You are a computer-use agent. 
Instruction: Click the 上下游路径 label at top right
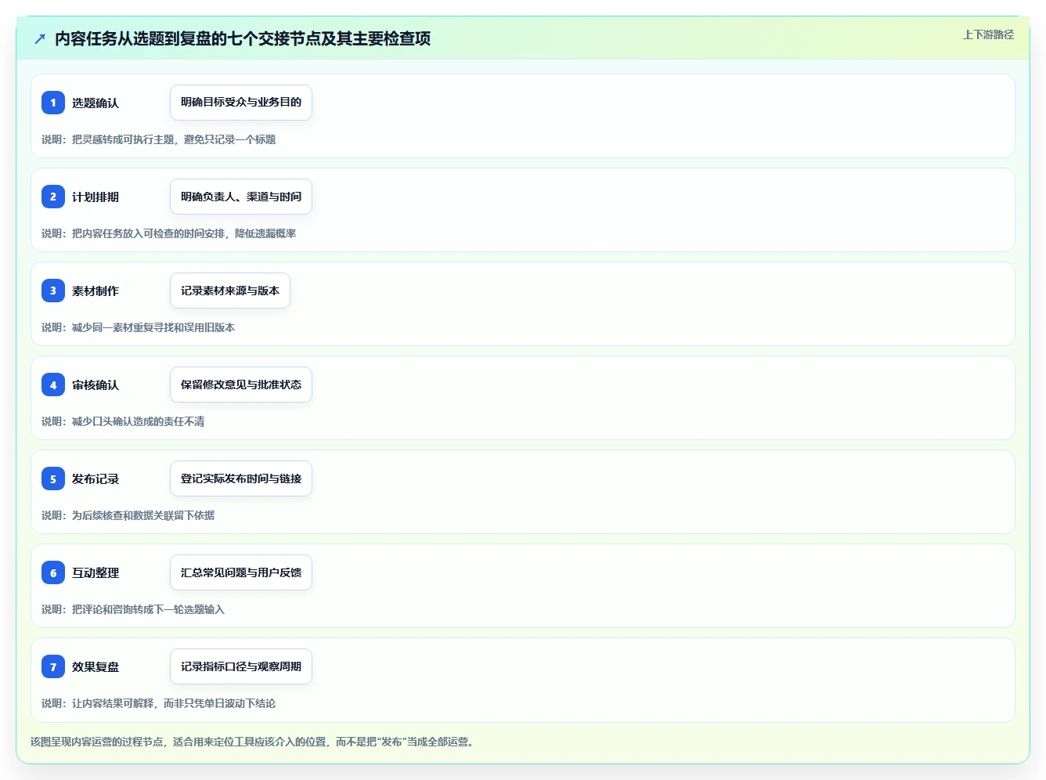click(988, 34)
